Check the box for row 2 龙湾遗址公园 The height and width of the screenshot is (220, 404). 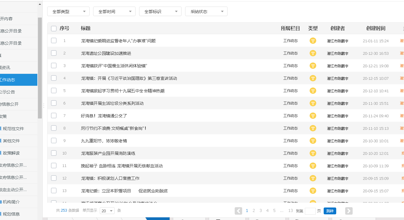coord(54,53)
